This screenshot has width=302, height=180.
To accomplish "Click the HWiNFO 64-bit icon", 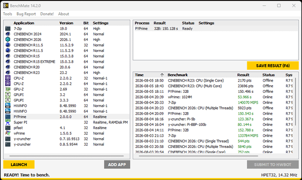I will pyautogui.click(x=8, y=111).
